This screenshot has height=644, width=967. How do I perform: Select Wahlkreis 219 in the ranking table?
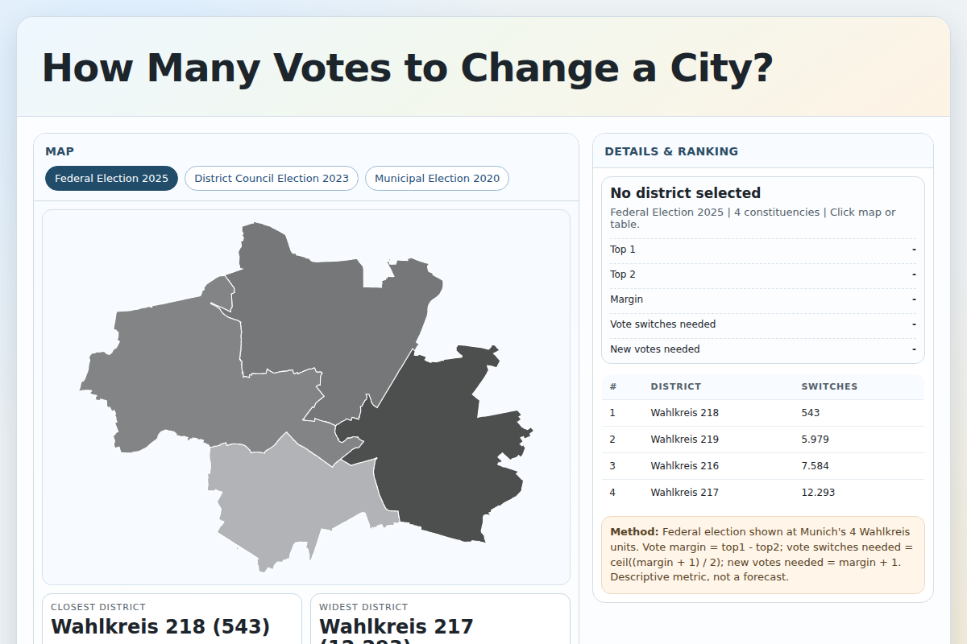684,439
